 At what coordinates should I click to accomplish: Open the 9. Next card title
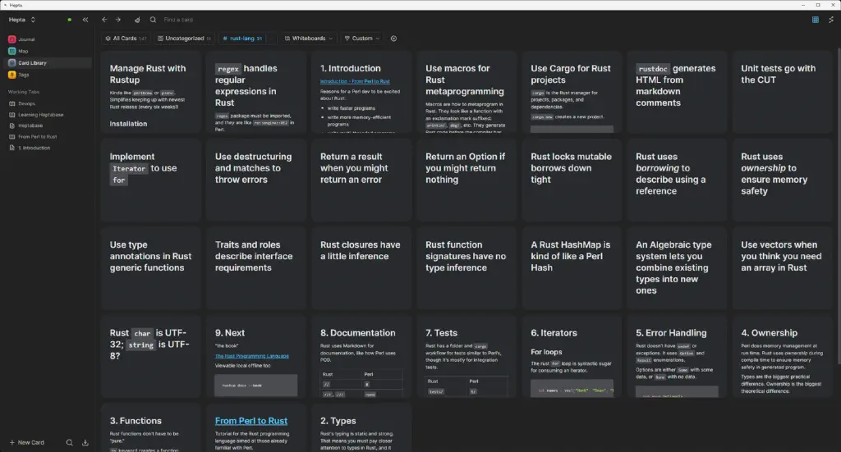click(230, 332)
